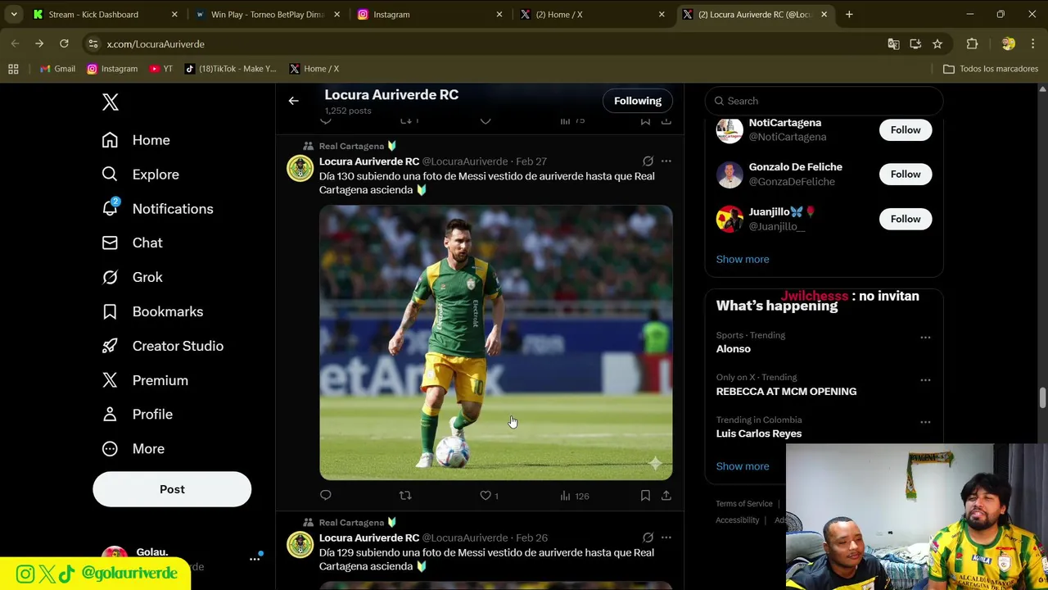Viewport: 1048px width, 590px height.
Task: Click Show more under who to follow
Action: pos(743,259)
